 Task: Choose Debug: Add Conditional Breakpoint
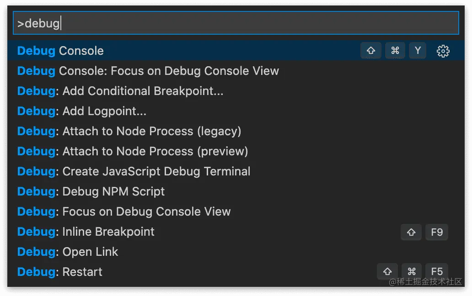120,91
